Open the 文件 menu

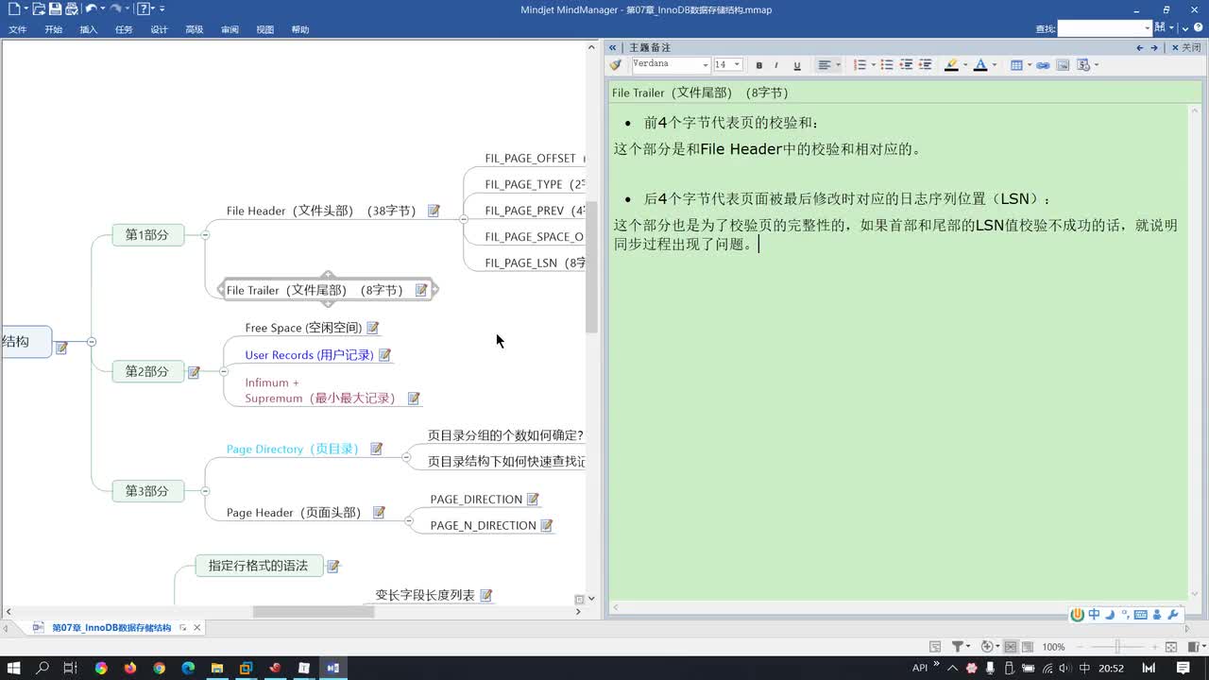click(18, 29)
